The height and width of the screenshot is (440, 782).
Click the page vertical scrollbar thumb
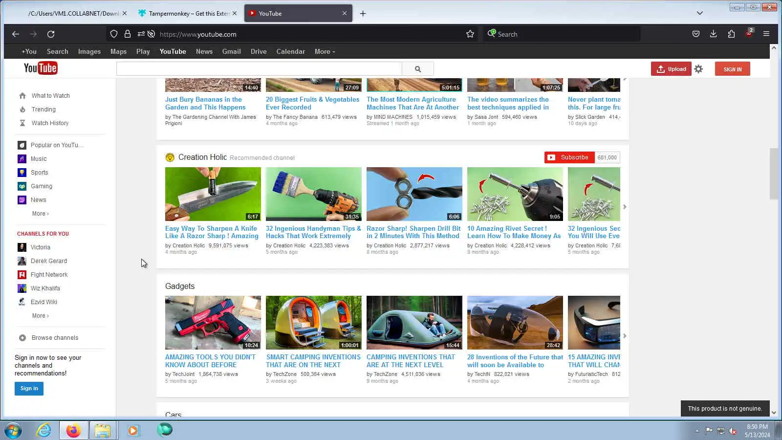tap(774, 174)
